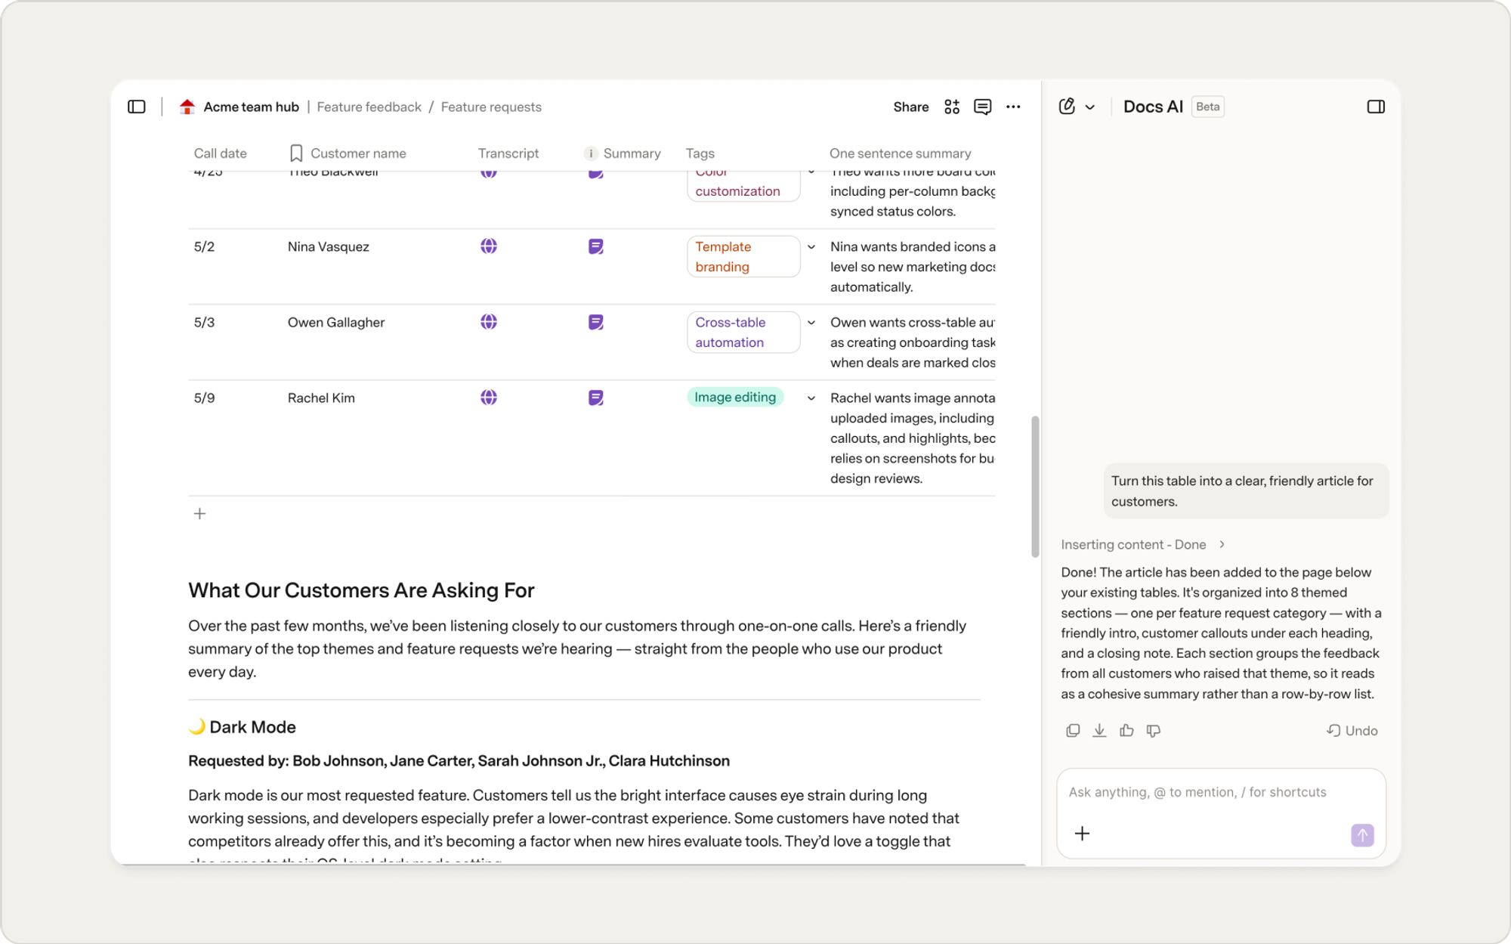Open Owen Gallagher's summary note icon
The height and width of the screenshot is (944, 1511).
595,322
